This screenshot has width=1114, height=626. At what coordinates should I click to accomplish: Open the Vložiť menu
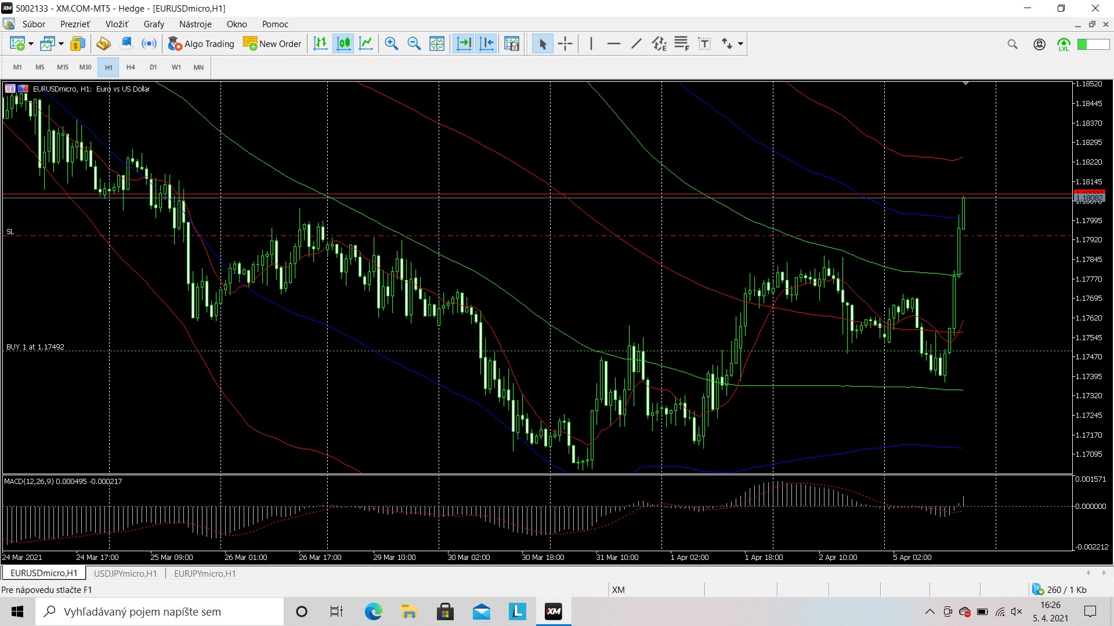point(117,24)
